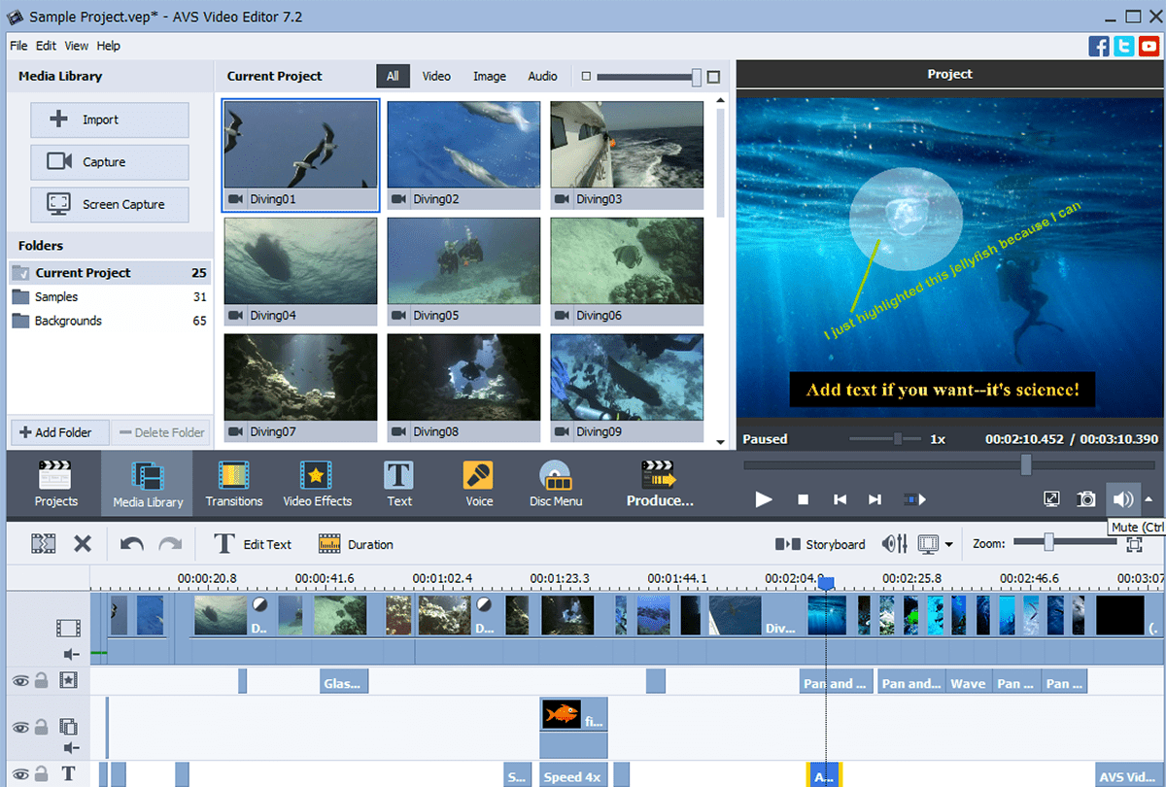Image resolution: width=1166 pixels, height=787 pixels.
Task: Open the Voice recording tool
Action: tap(478, 483)
